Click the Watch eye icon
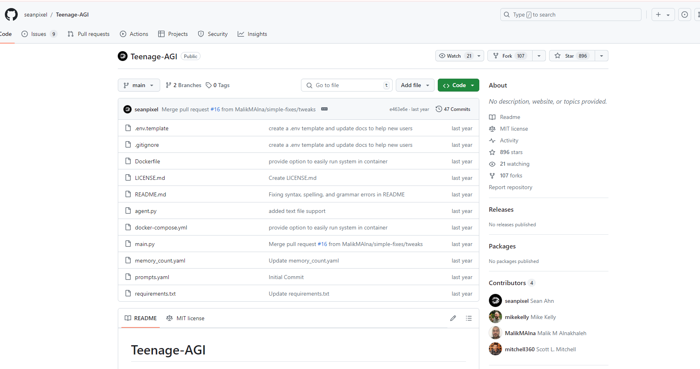Screen dimensions: 700x369 pos(442,56)
